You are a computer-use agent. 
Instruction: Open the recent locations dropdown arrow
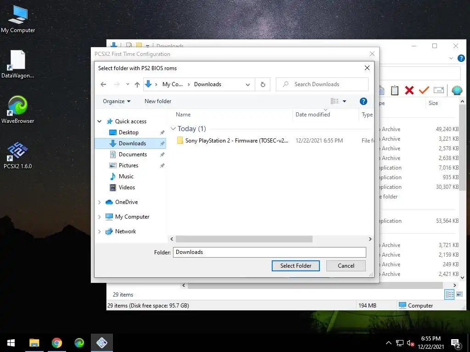pos(128,84)
